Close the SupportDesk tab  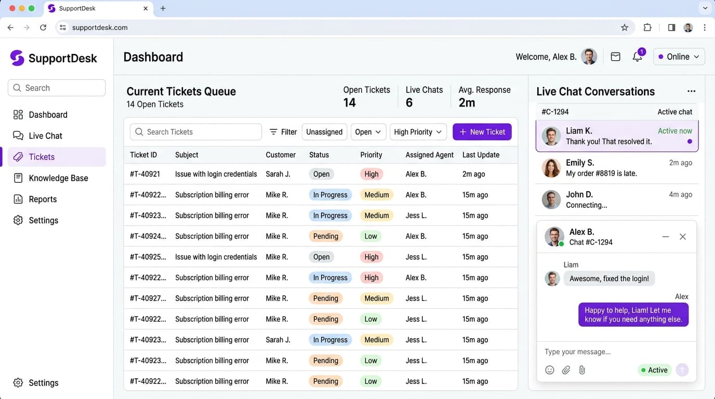pyautogui.click(x=145, y=8)
